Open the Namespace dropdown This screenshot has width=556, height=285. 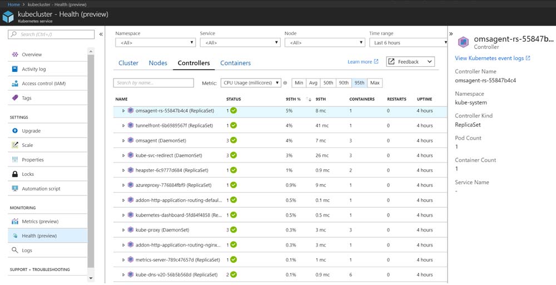[x=155, y=43]
